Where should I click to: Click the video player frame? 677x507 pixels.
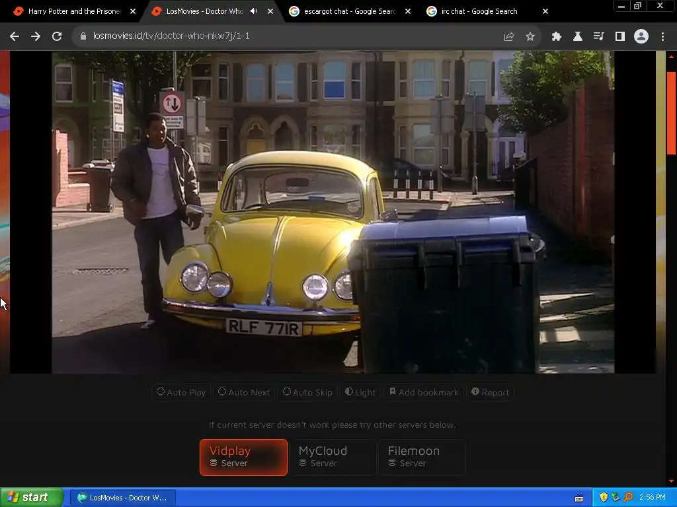coord(333,212)
